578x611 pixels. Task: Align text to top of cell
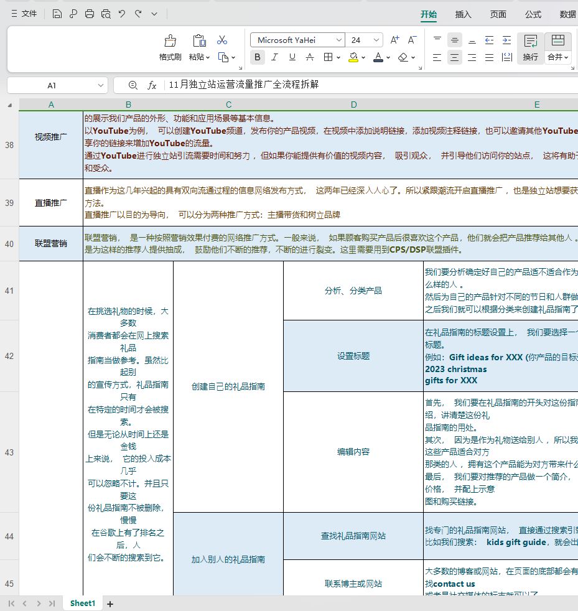pos(437,40)
